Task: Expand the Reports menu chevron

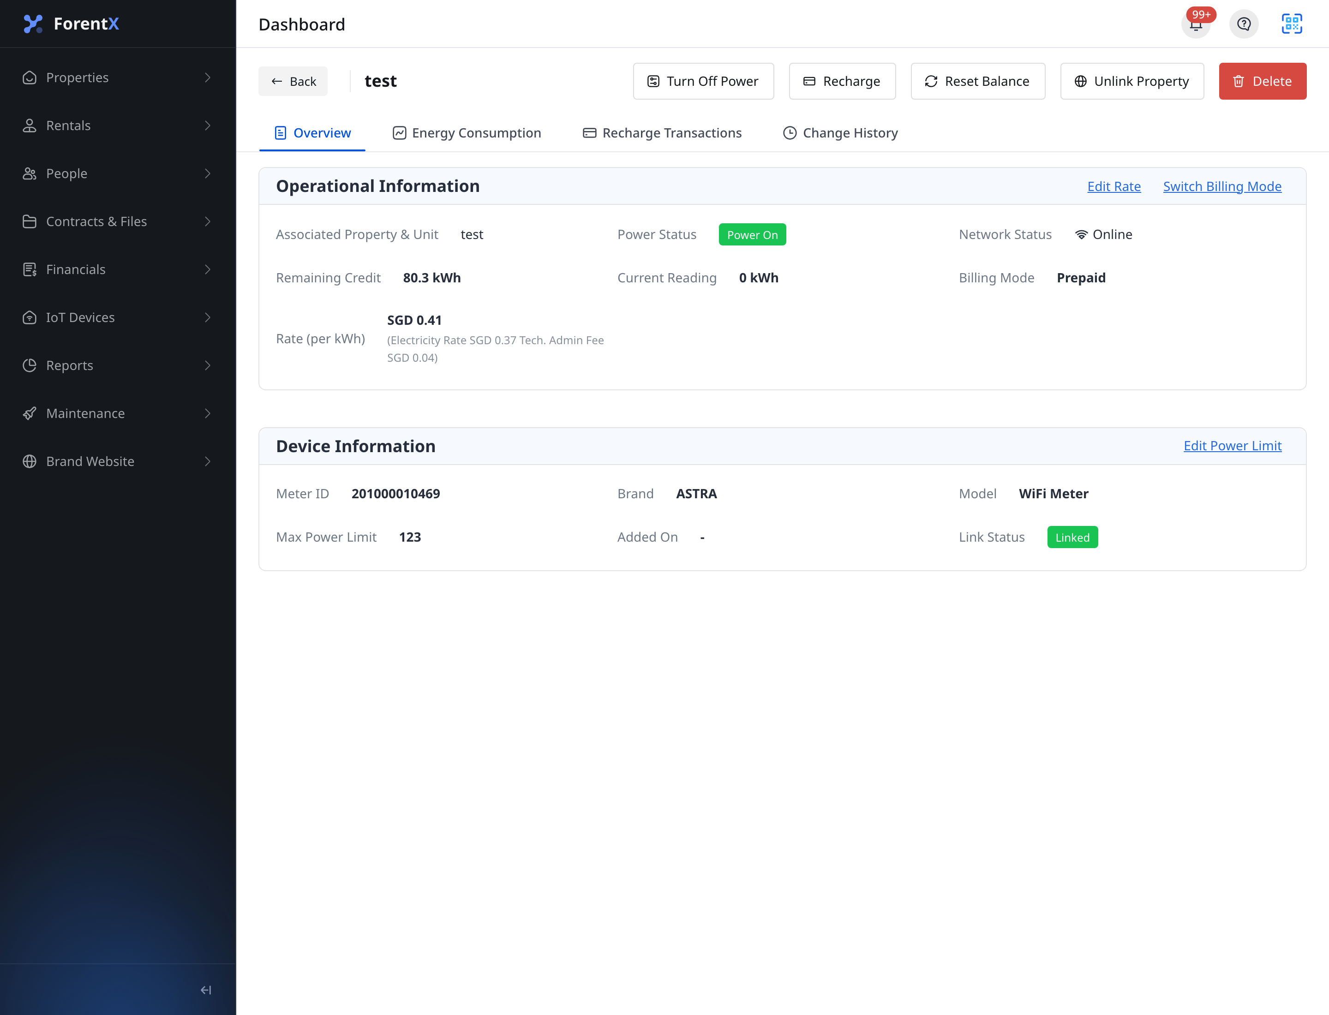Action: click(x=207, y=365)
